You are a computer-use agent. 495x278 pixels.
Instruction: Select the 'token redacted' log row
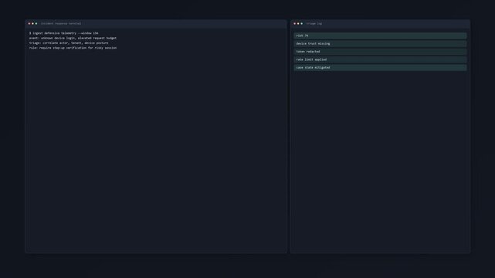click(x=380, y=52)
